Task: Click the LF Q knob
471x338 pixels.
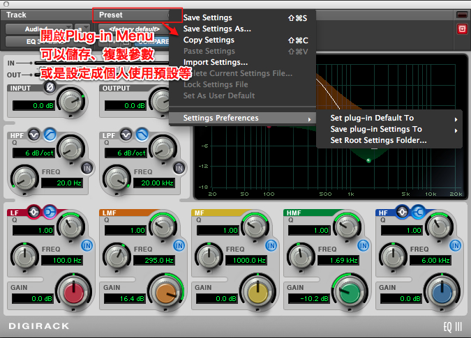Action: click(x=71, y=226)
